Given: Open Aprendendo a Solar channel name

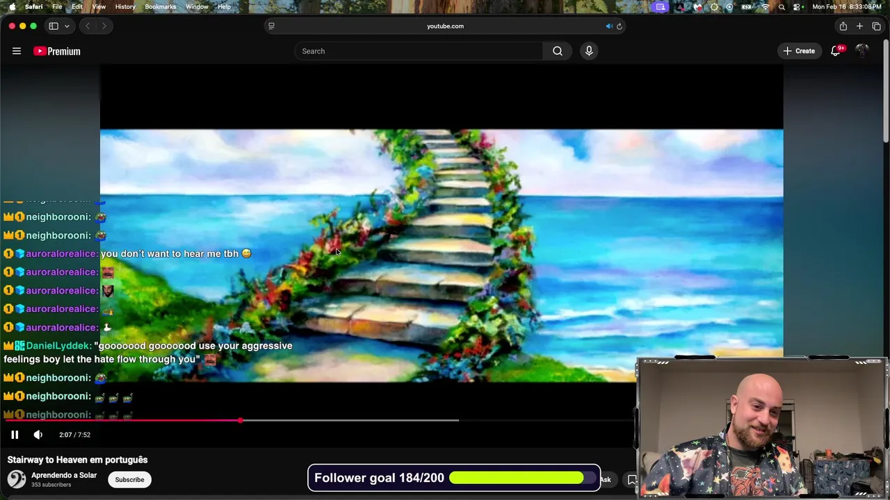Looking at the screenshot, I should click(x=64, y=476).
